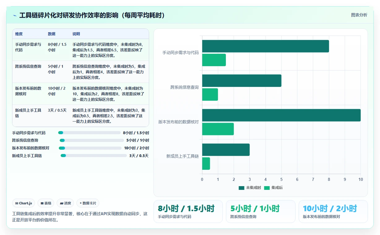Click the 未集成时 bar for 版本发布前的数据核对
The height and width of the screenshot is (235, 380).
point(281,115)
